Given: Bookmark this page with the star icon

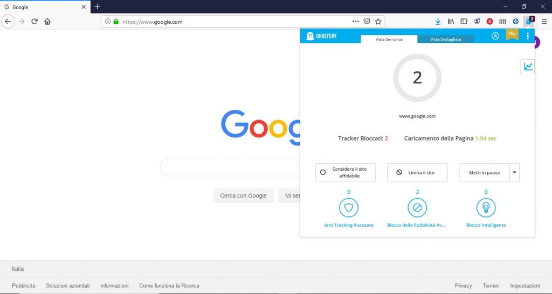Looking at the screenshot, I should click(378, 22).
